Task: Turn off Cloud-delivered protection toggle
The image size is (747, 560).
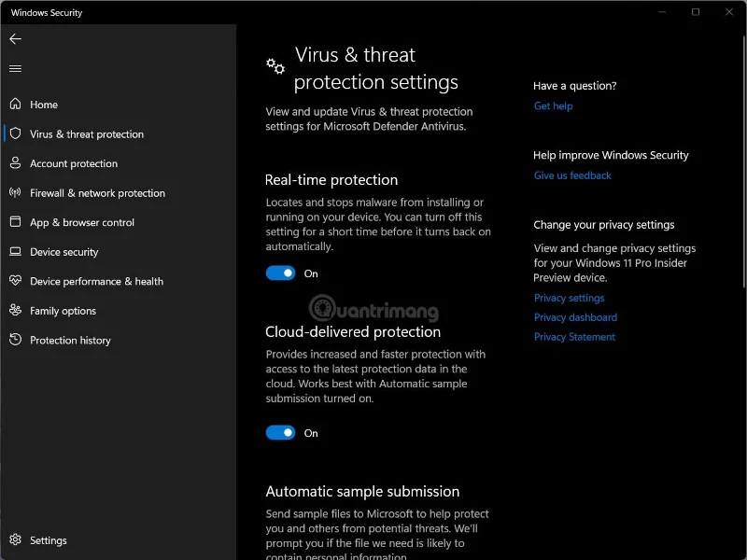Action: pyautogui.click(x=281, y=433)
